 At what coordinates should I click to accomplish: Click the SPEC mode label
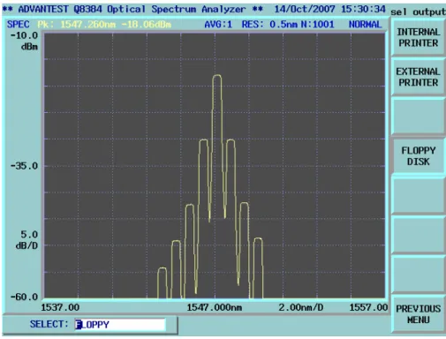[x=19, y=25]
